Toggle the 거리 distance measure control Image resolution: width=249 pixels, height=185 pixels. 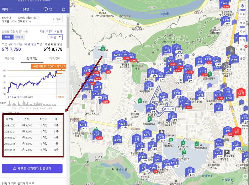point(242,40)
